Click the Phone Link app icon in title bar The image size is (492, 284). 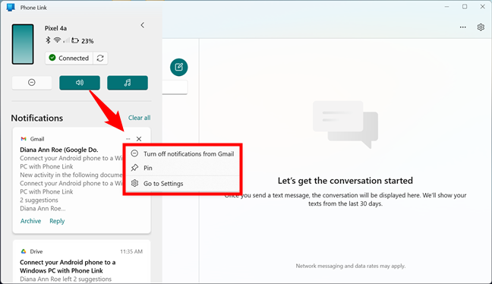pyautogui.click(x=11, y=8)
